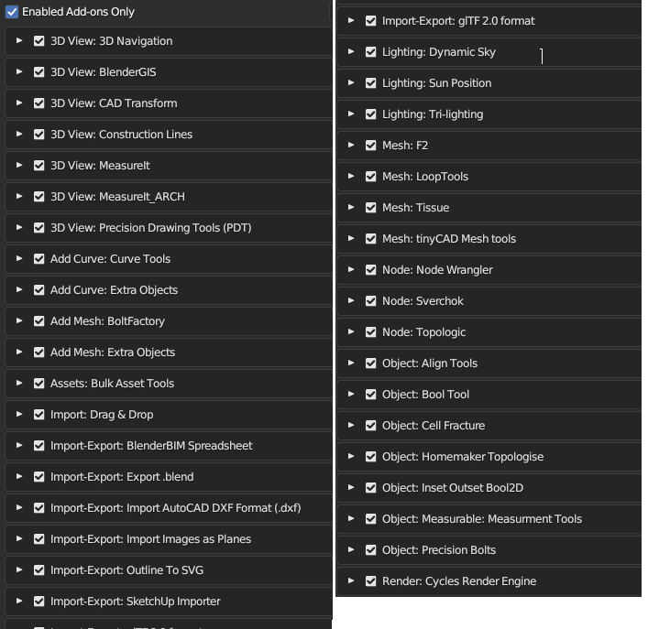Toggle the Object: Precision Bolts checkbox
Image resolution: width=648 pixels, height=629 pixels.
370,550
